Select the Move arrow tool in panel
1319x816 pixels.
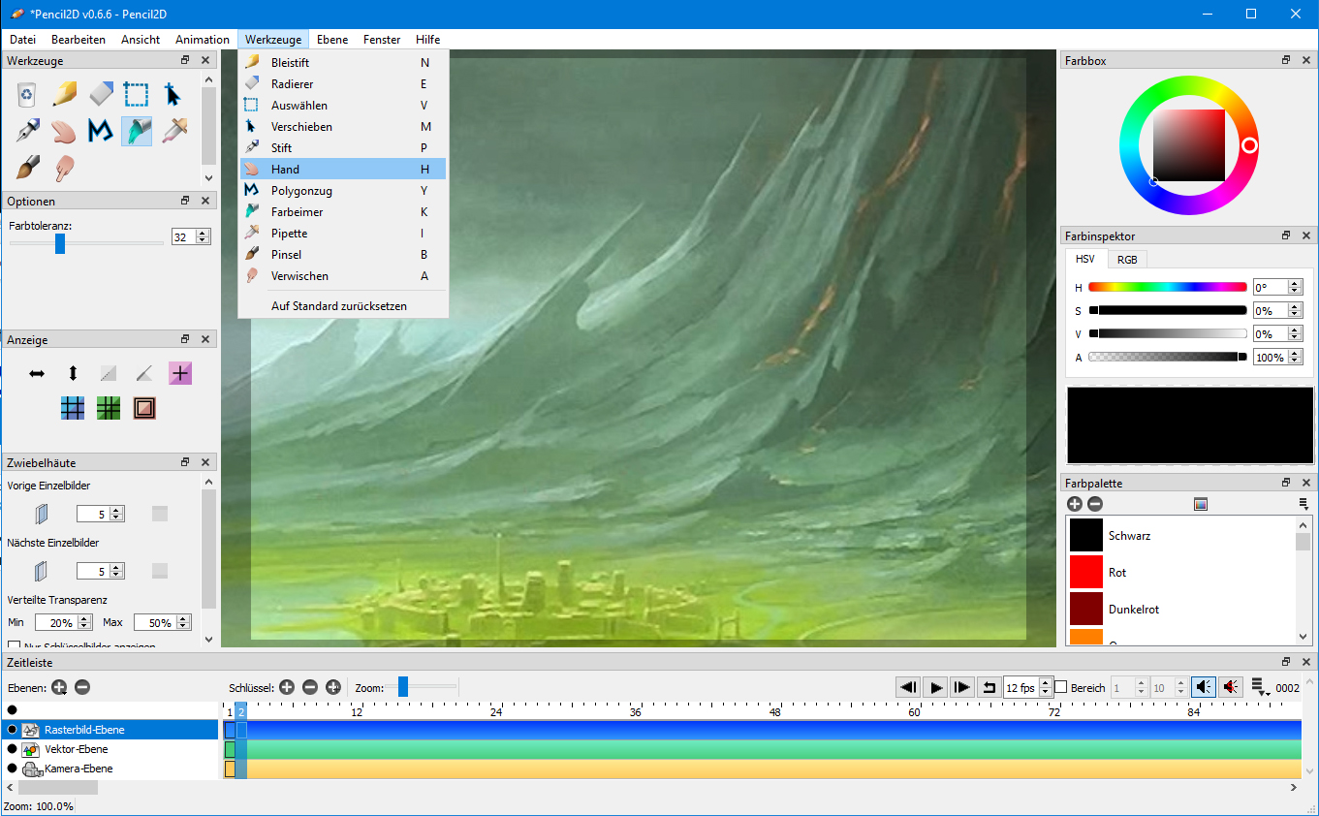click(x=173, y=95)
